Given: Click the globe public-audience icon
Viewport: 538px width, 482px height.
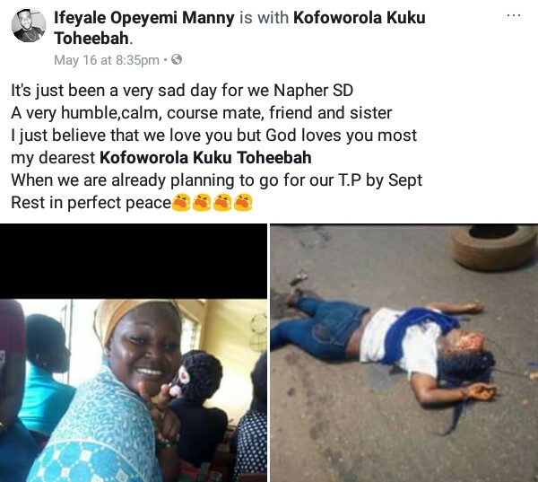Looking at the screenshot, I should pyautogui.click(x=177, y=60).
